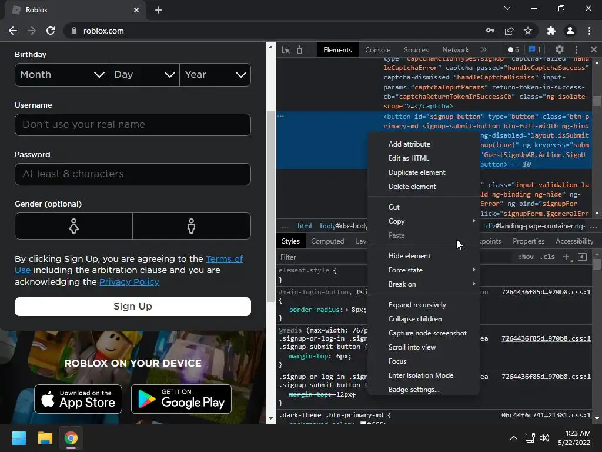
Task: Click the saved passwords key icon
Action: click(x=490, y=31)
